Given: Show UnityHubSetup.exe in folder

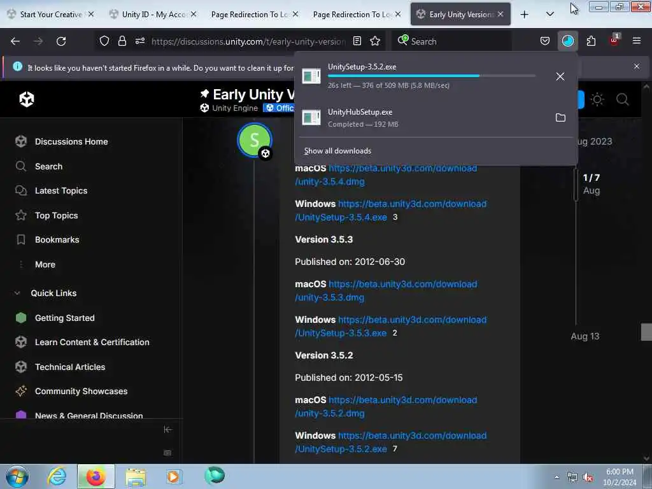Looking at the screenshot, I should click(560, 118).
